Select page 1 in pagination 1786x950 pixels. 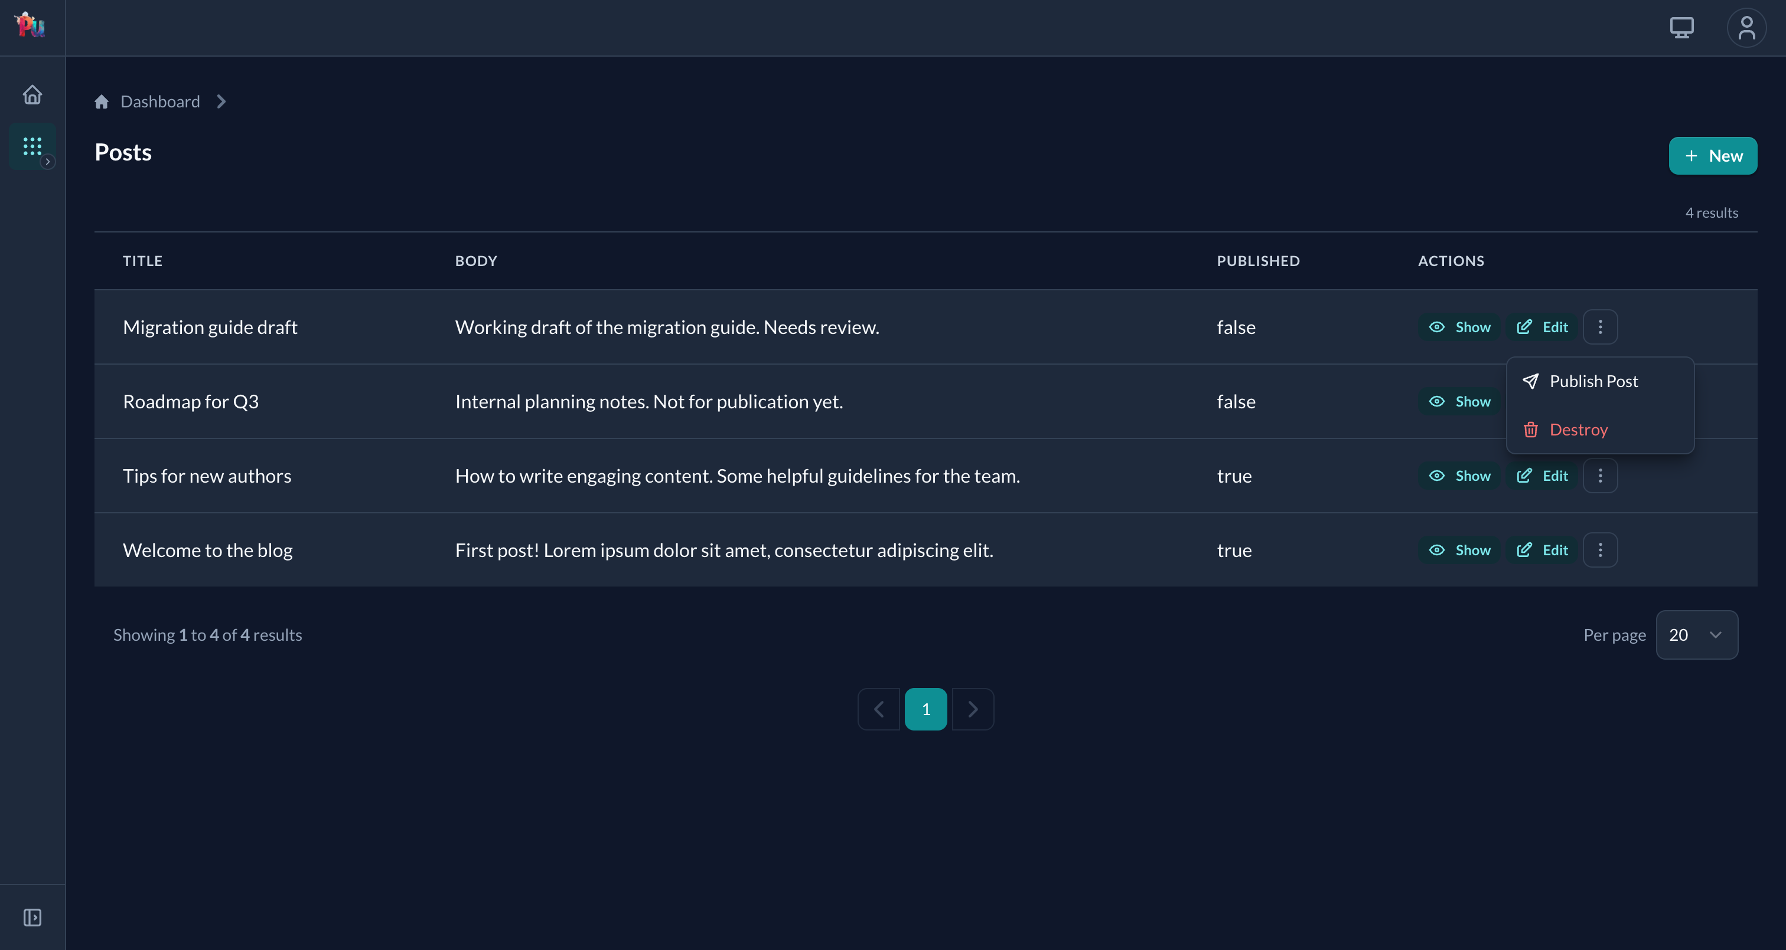click(x=925, y=709)
